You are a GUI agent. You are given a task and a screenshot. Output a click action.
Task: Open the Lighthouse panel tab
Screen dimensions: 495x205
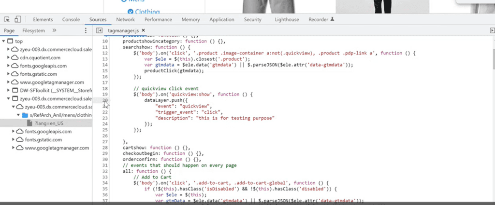pos(287,20)
